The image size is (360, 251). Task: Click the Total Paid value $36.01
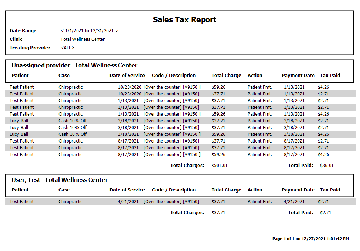click(x=327, y=166)
